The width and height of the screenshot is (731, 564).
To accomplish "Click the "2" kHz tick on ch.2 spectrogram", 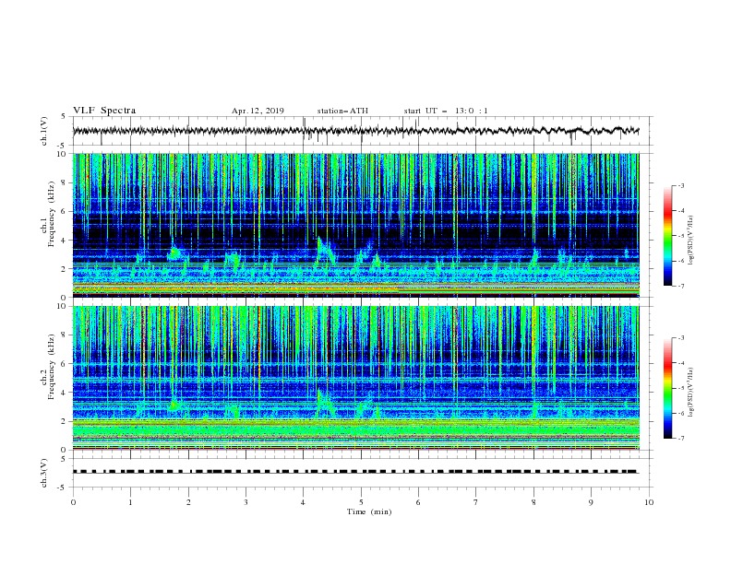I will click(65, 421).
